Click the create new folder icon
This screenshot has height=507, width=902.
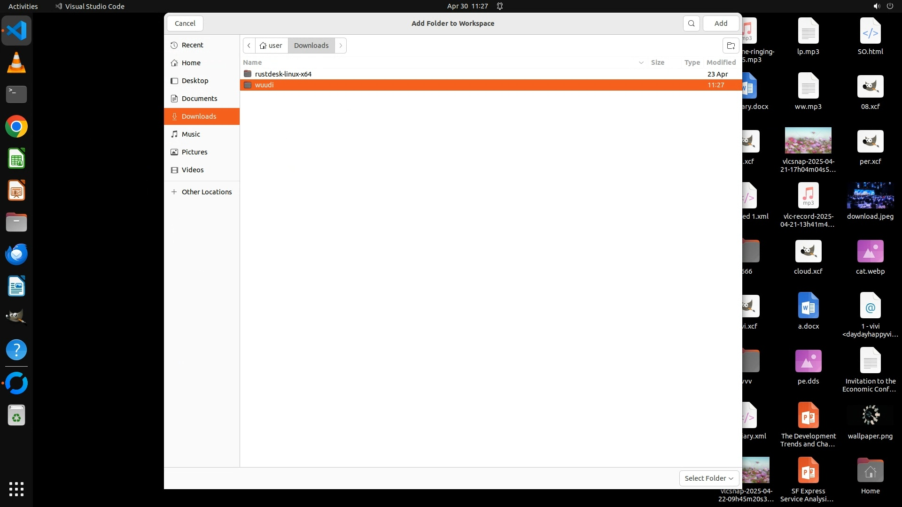click(x=731, y=46)
